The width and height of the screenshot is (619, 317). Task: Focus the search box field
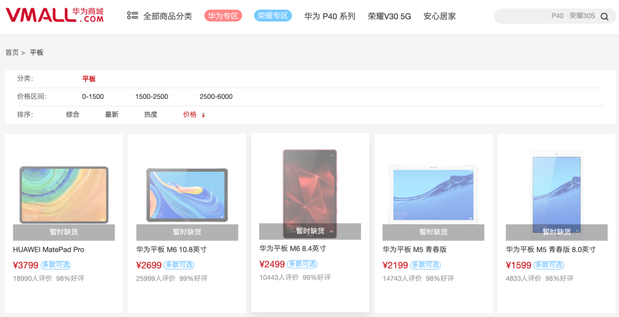click(555, 16)
